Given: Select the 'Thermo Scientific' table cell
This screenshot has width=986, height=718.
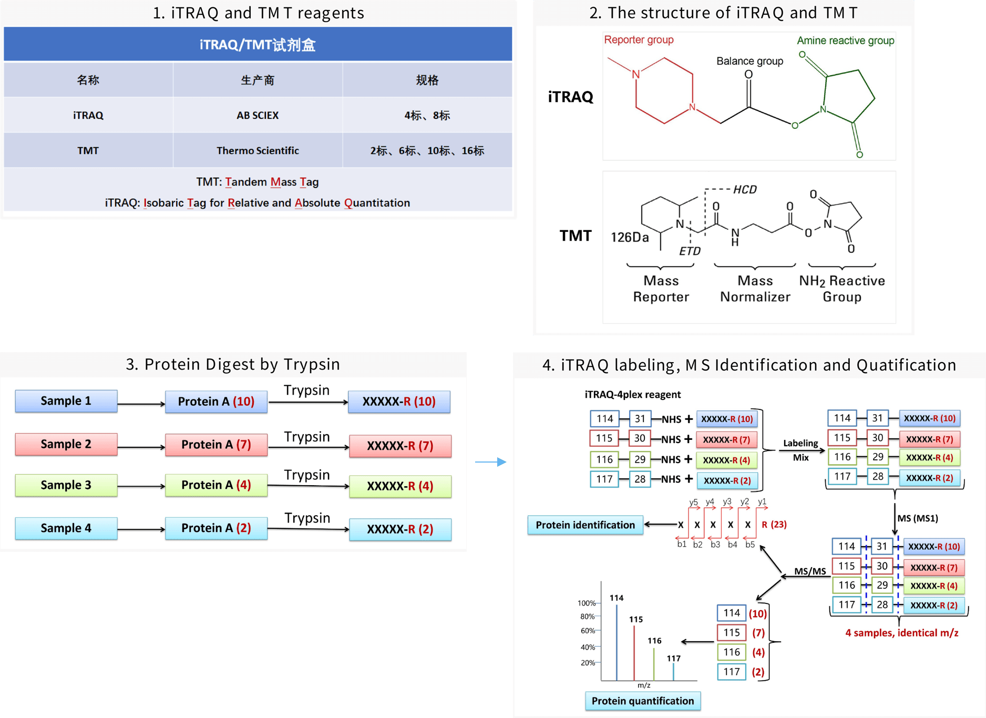Looking at the screenshot, I should tap(258, 150).
